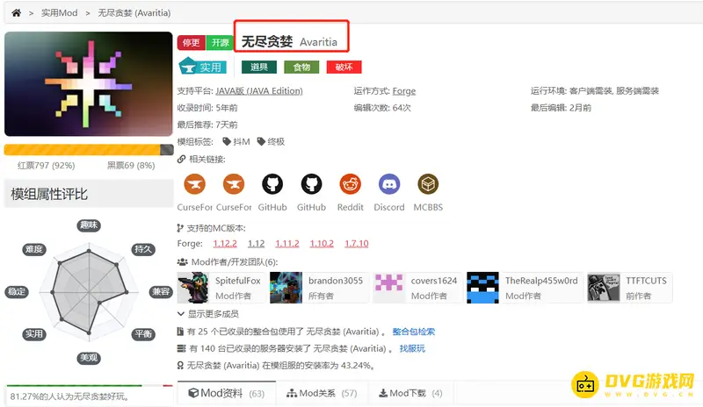Click the Avaritia mod cover image
This screenshot has height=407, width=703.
point(88,83)
